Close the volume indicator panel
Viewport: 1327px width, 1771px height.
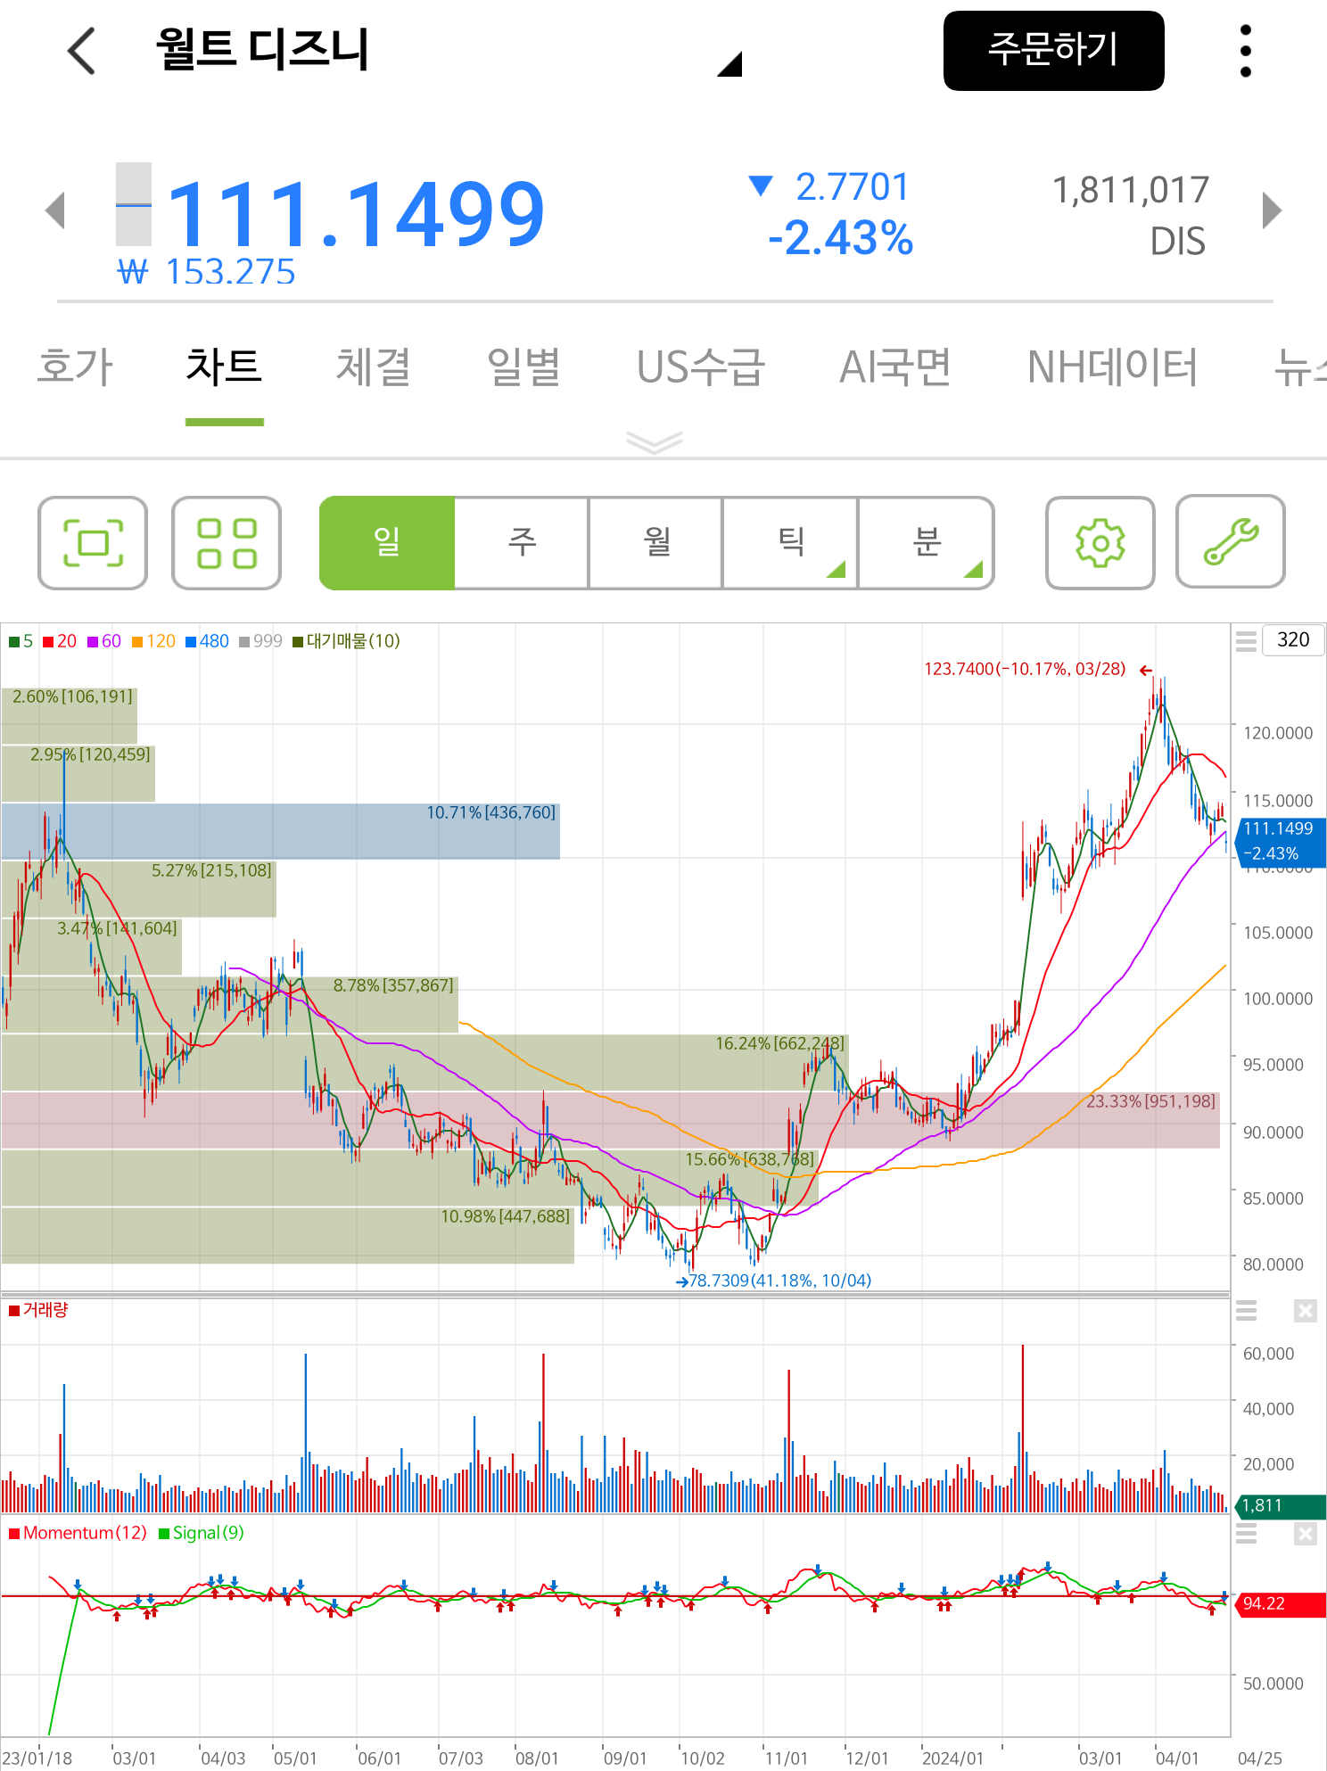click(x=1305, y=1310)
